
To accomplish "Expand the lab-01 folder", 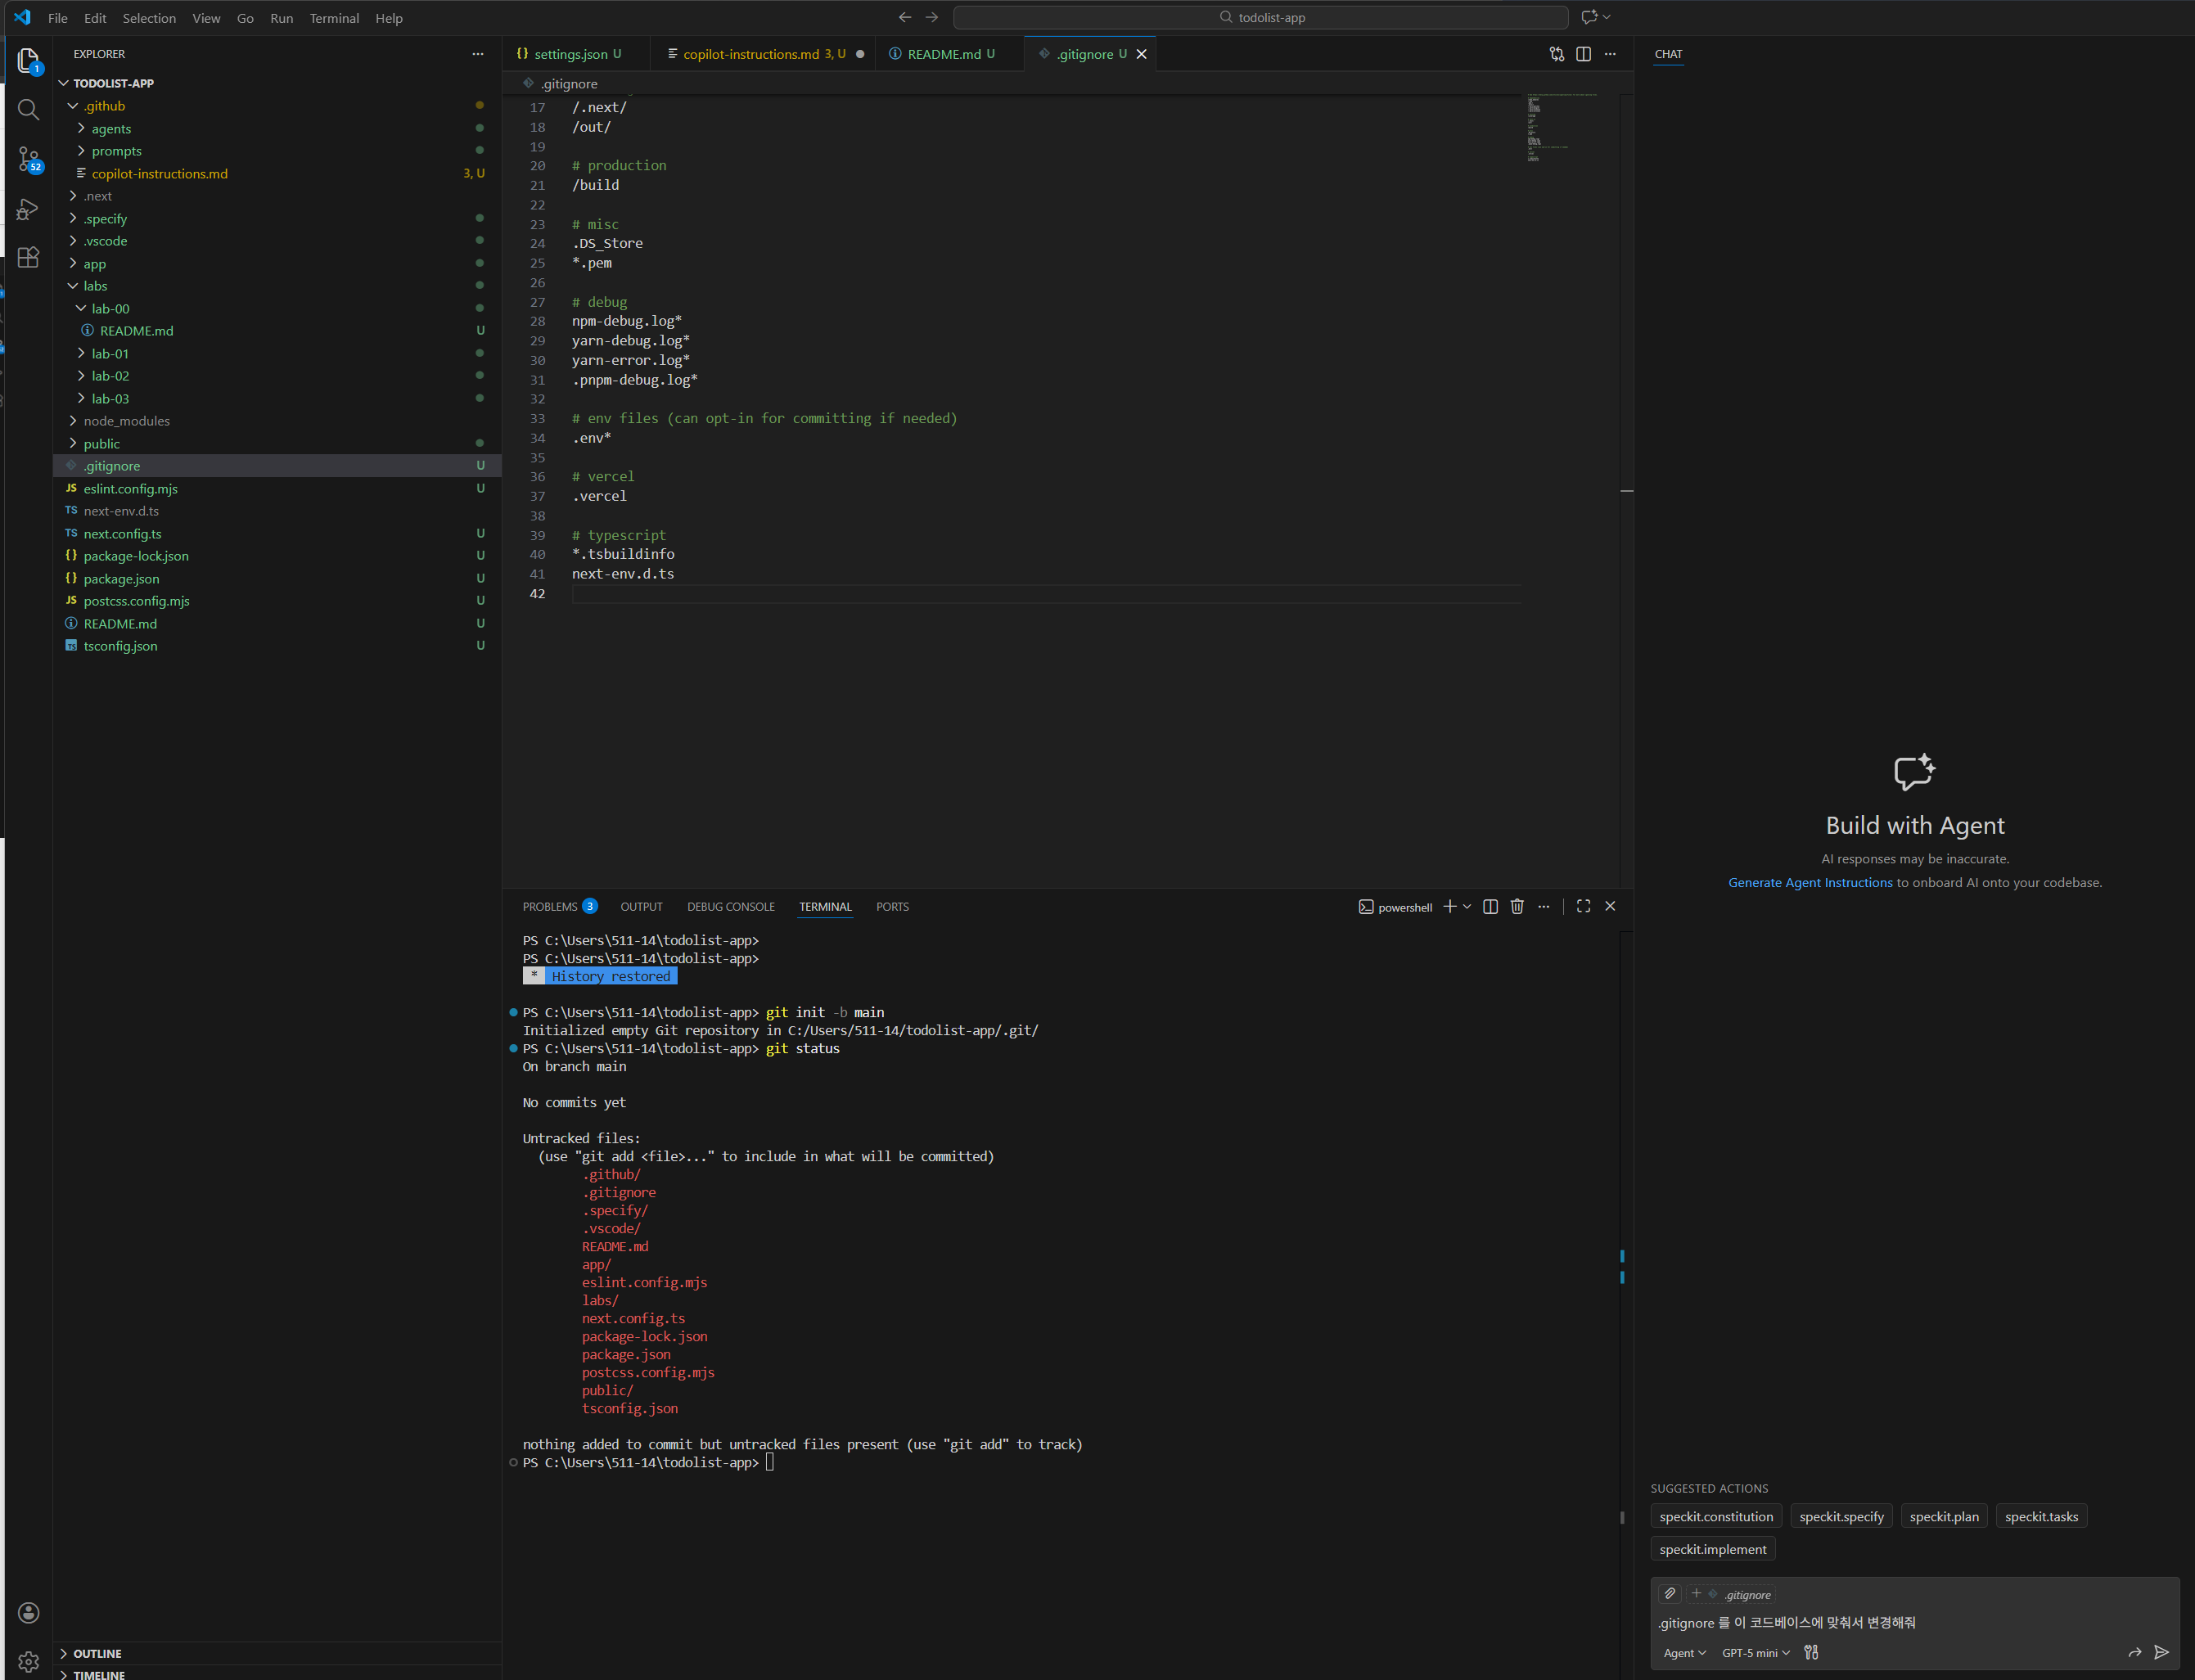I will point(110,354).
